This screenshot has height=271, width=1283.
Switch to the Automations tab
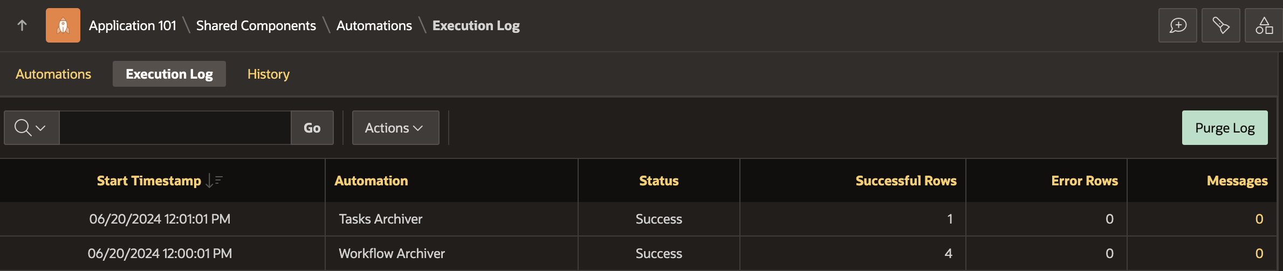pos(53,74)
